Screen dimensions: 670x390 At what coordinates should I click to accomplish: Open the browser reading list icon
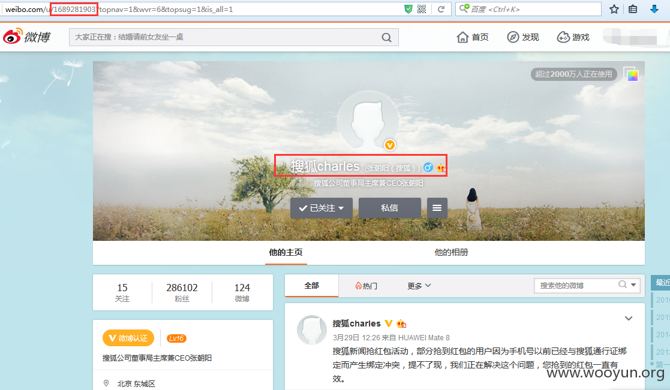coord(633,9)
